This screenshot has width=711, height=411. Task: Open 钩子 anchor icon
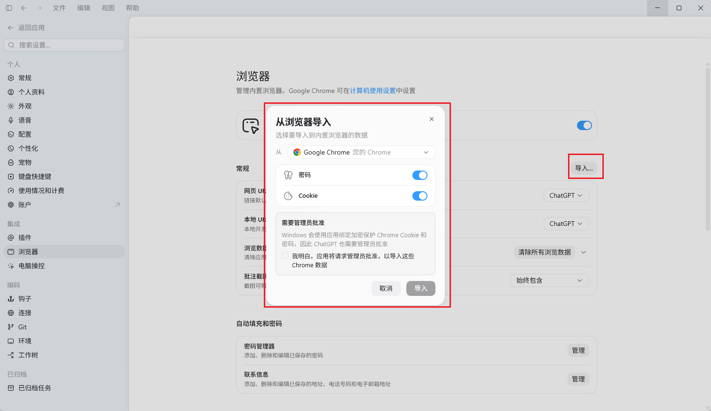pos(11,299)
